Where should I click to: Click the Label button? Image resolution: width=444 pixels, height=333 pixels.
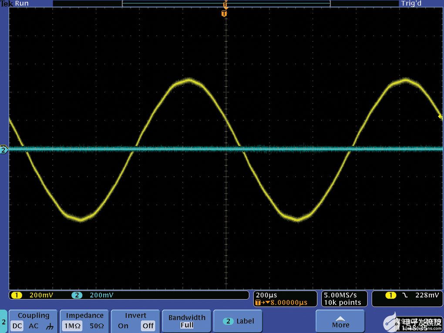coord(238,321)
